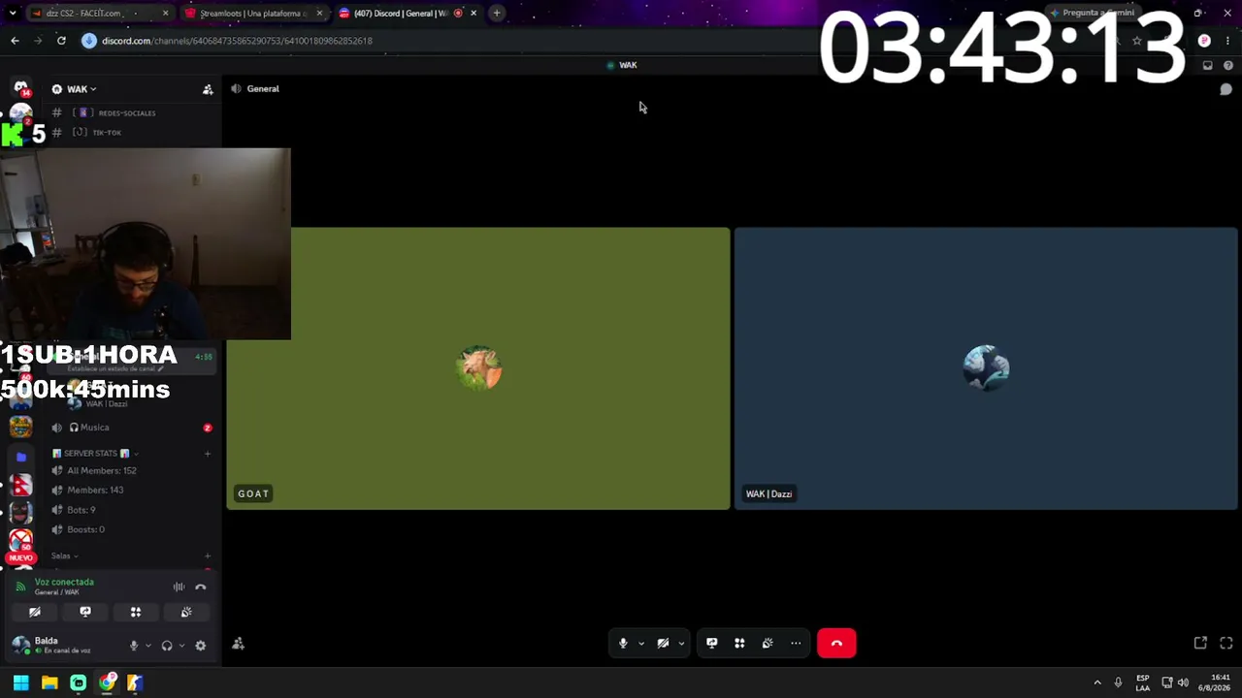Focus the discord.com address bar
This screenshot has height=698, width=1242.
point(238,41)
